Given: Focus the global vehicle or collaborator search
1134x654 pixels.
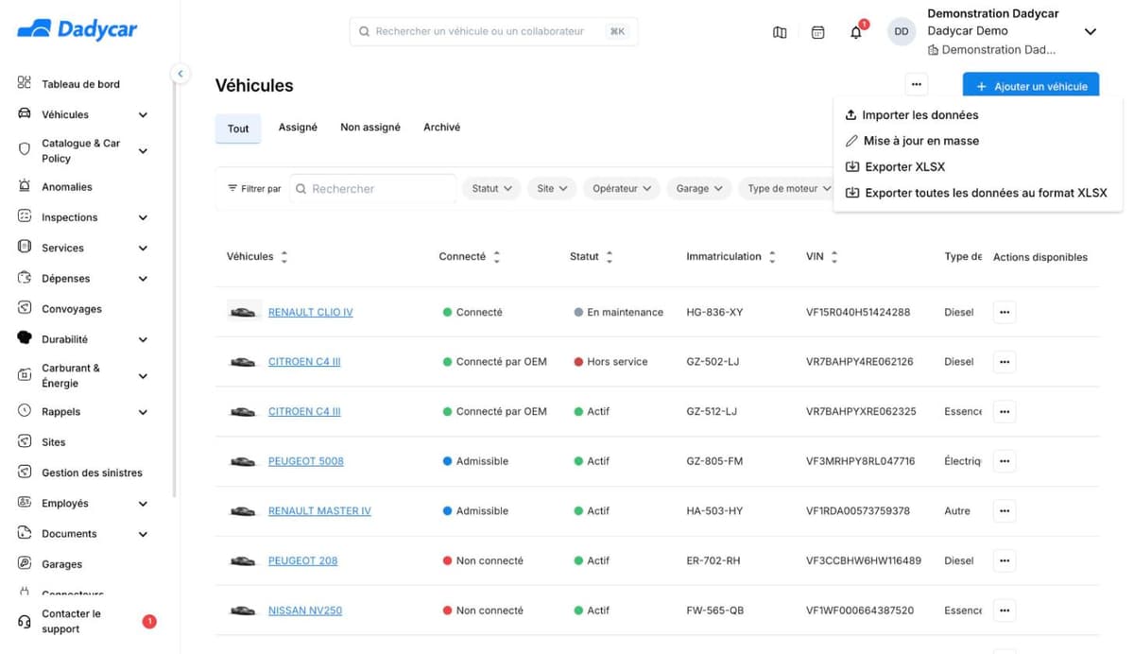Looking at the screenshot, I should point(493,31).
